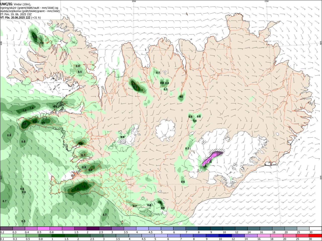Choose the lavender snow swatch between 4 and 4.5

click(142, 228)
